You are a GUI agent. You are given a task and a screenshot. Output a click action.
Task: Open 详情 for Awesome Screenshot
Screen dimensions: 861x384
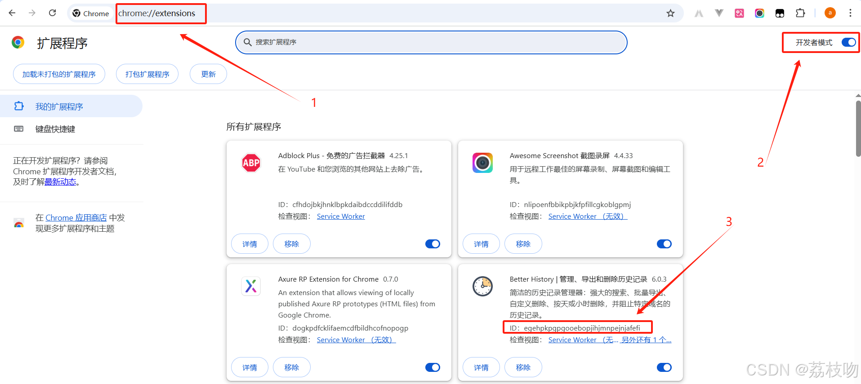point(481,244)
